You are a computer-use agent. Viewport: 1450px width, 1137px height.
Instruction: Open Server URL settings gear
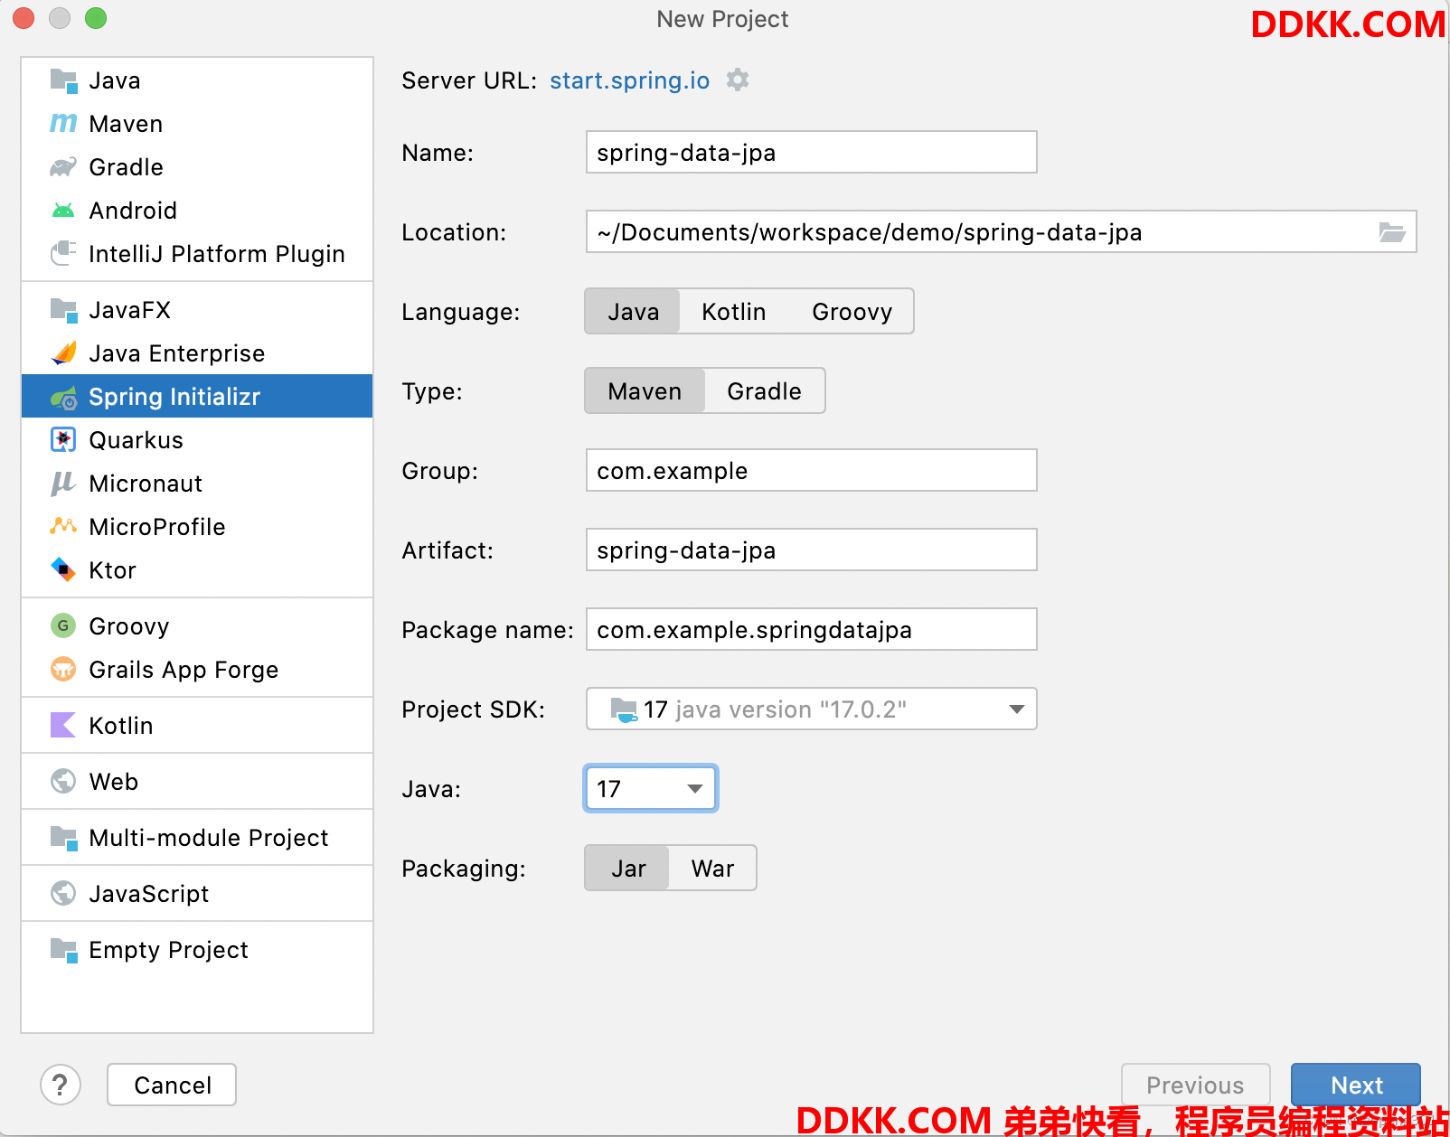click(x=739, y=80)
